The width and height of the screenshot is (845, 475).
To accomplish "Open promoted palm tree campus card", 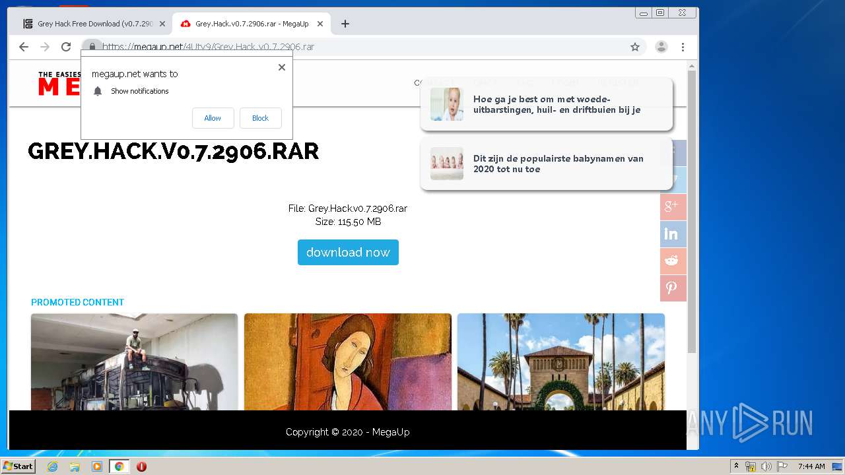I will (561, 362).
